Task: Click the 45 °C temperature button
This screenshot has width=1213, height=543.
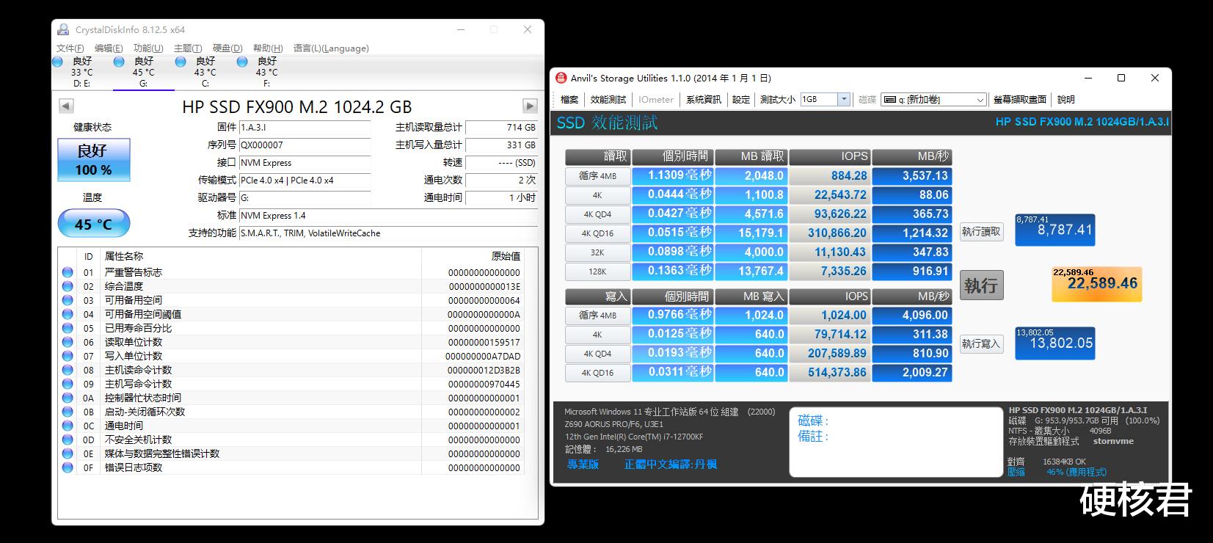Action: coord(93,224)
